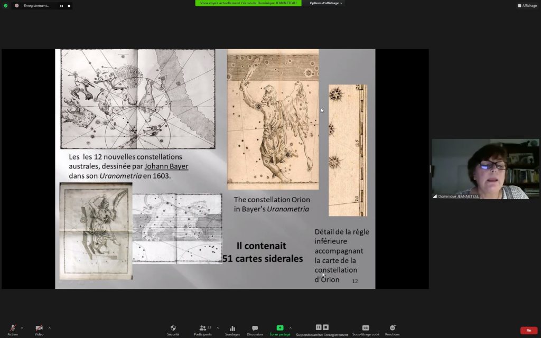Screen dimensions: 541x338
Task: Expand audio options arrow next to Activer
Action: tap(22, 327)
